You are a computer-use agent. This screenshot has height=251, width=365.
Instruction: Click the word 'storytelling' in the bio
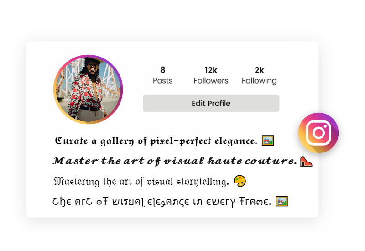(203, 182)
